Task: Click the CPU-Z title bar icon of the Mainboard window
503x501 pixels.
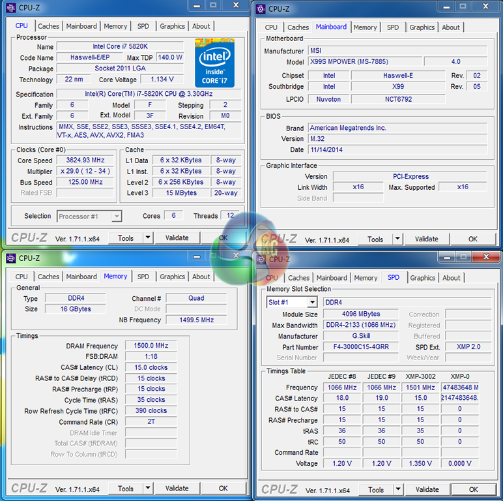Action: pyautogui.click(x=261, y=9)
